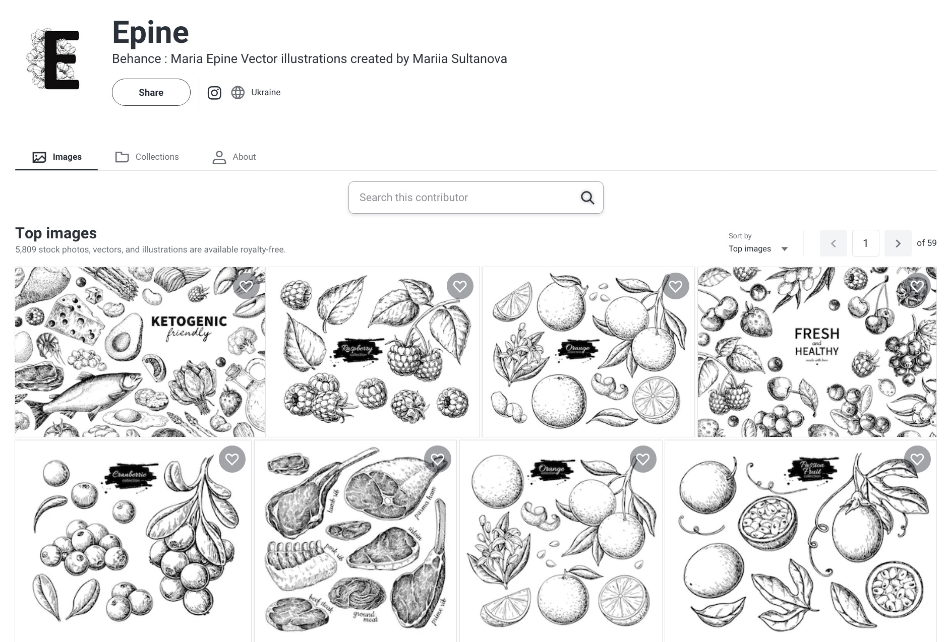
Task: Click the previous page arrow
Action: [833, 243]
